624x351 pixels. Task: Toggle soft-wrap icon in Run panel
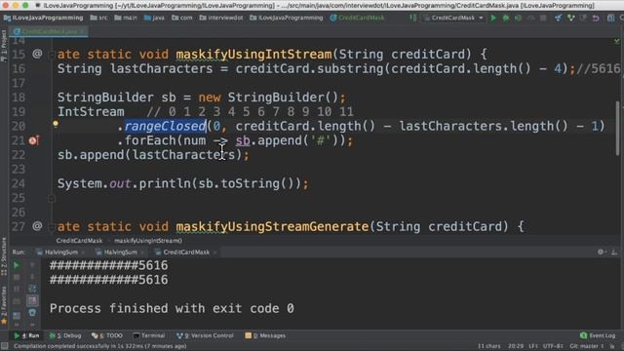tap(32, 289)
